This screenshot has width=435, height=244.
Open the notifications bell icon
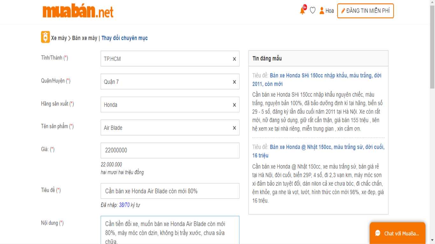(x=303, y=10)
